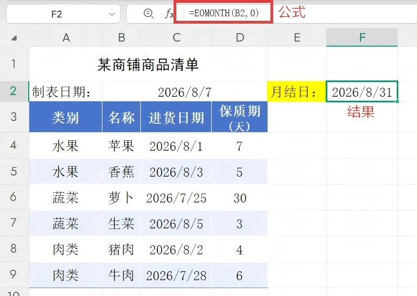The image size is (417, 296).
Task: Click cell 生菜
Action: (x=122, y=223)
